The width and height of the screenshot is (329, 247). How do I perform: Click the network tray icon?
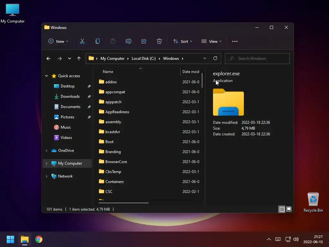pyautogui.click(x=288, y=239)
